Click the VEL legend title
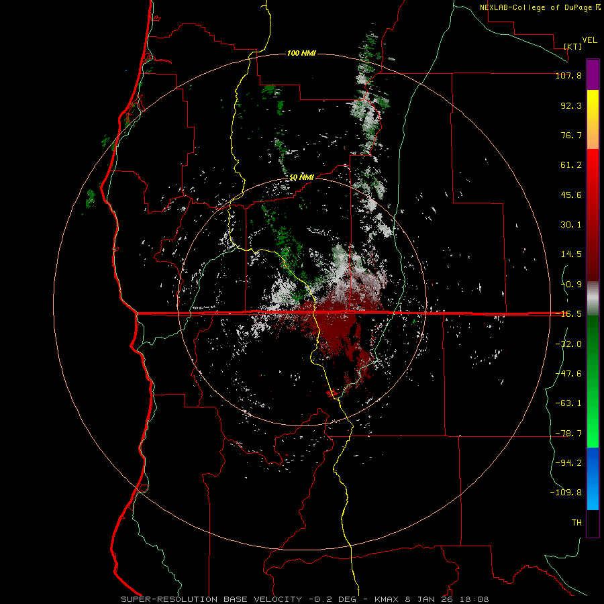This screenshot has width=604, height=604. coord(590,40)
